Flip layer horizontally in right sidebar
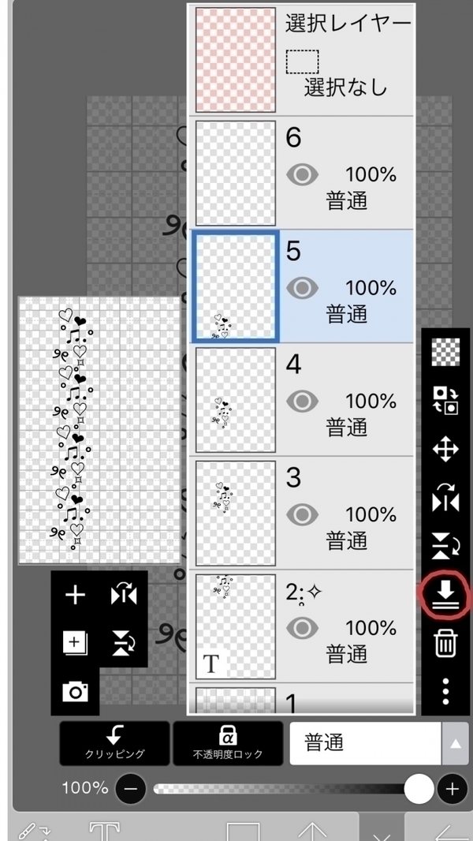The height and width of the screenshot is (841, 473). [x=445, y=499]
